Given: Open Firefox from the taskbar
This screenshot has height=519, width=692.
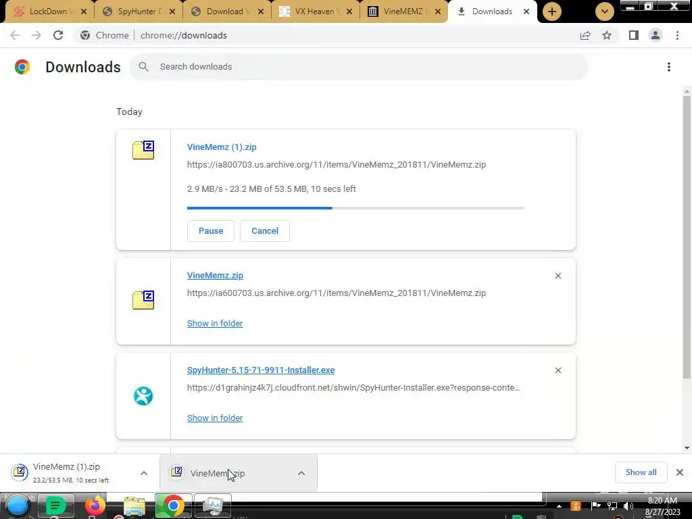Looking at the screenshot, I should click(x=95, y=505).
